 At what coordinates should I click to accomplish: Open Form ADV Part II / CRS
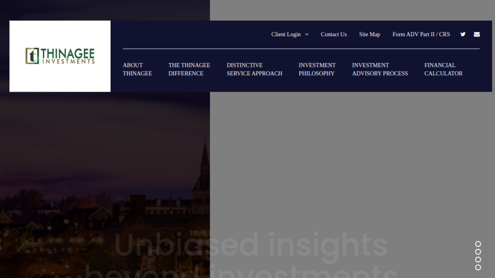[421, 35]
